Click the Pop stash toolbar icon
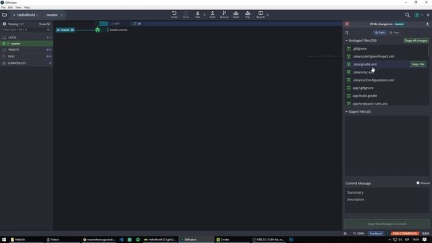 pyautogui.click(x=248, y=15)
